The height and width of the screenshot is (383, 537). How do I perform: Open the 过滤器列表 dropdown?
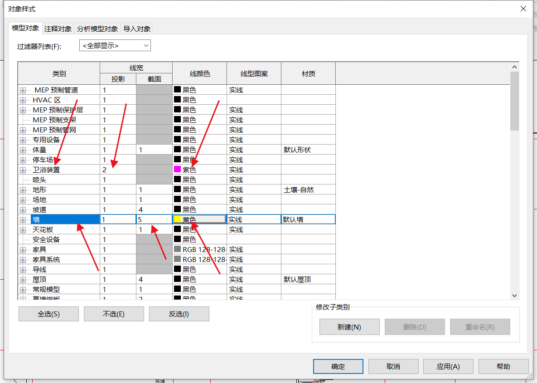pos(115,46)
